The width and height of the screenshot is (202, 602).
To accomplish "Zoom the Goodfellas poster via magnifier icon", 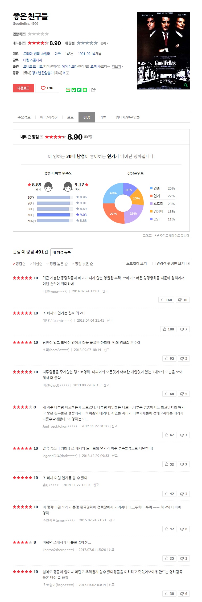I will (x=186, y=85).
